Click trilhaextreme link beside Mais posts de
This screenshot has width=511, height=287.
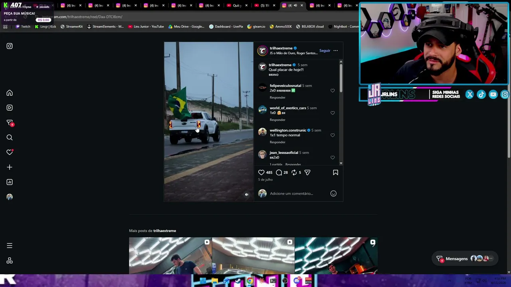tap(164, 231)
